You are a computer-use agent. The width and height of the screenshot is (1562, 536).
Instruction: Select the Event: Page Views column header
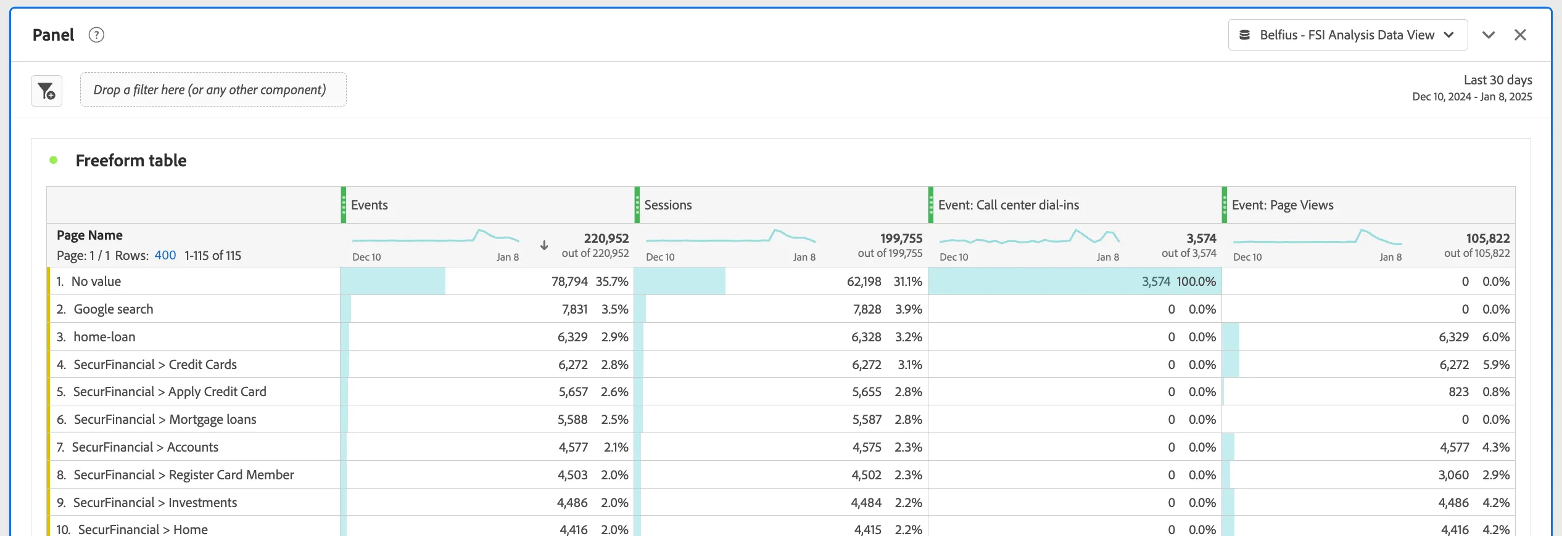1369,205
